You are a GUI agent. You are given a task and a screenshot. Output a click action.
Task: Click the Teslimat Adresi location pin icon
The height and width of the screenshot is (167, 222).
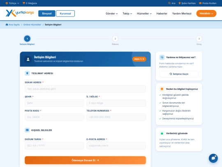tap(27, 73)
